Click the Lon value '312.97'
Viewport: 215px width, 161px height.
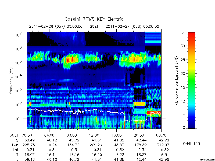(x=163, y=145)
